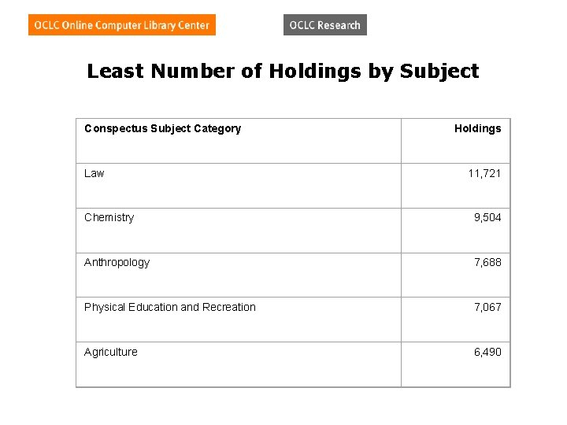Click the Holdings column header
This screenshot has width=567, height=425.
[478, 128]
